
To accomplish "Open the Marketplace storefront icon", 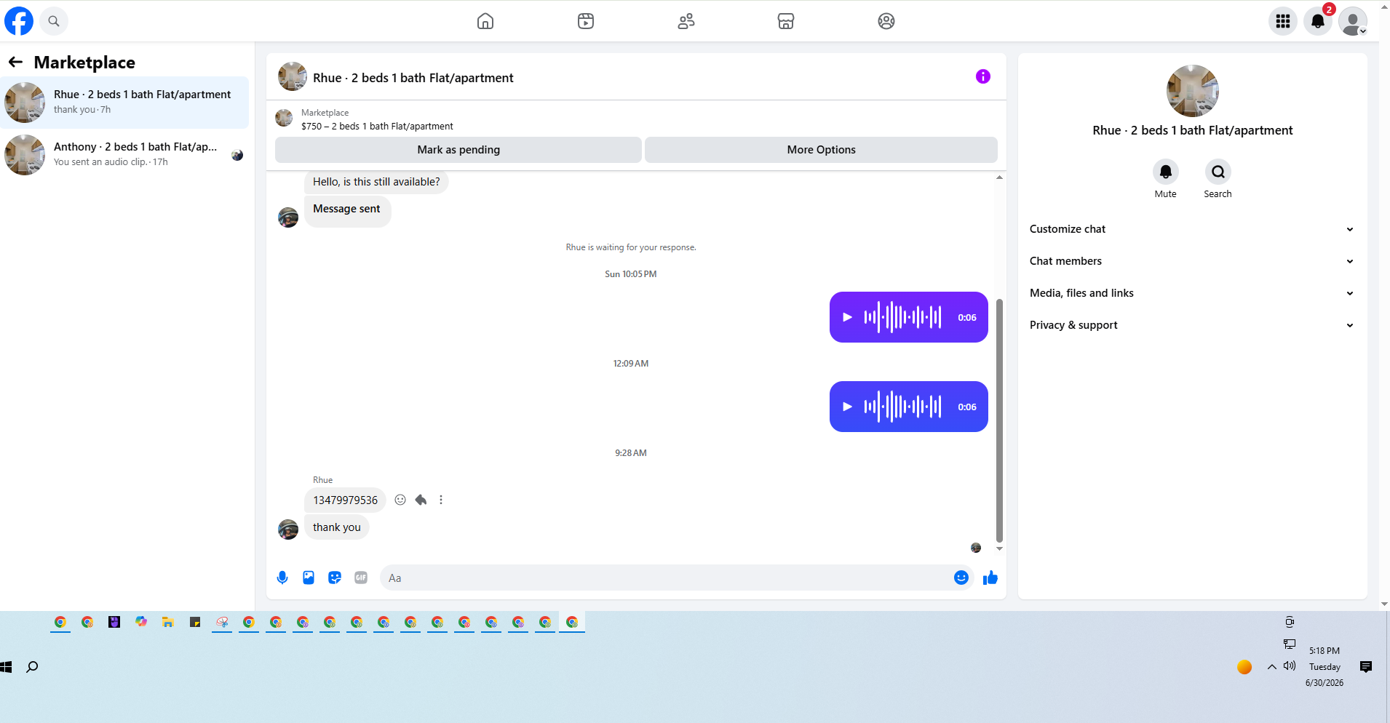I will (x=786, y=21).
